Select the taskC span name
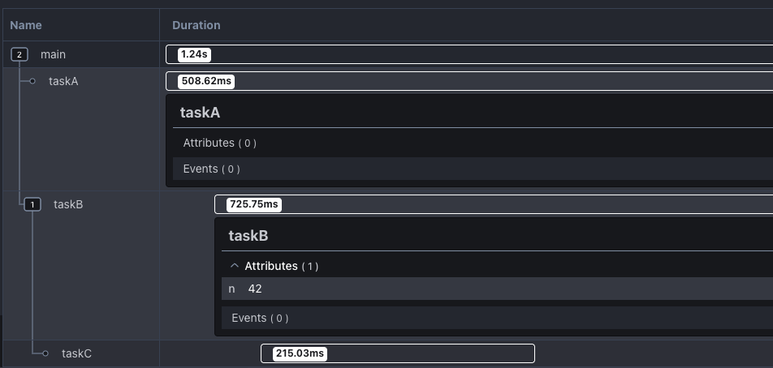Screen dimensions: 773x368 (x=76, y=353)
